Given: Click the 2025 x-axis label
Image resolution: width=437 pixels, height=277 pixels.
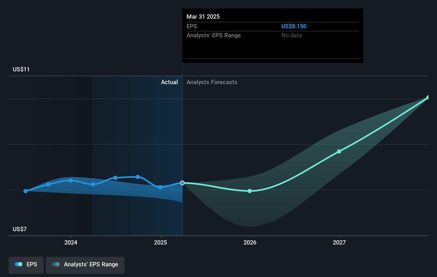Looking at the screenshot, I should click(x=160, y=242).
